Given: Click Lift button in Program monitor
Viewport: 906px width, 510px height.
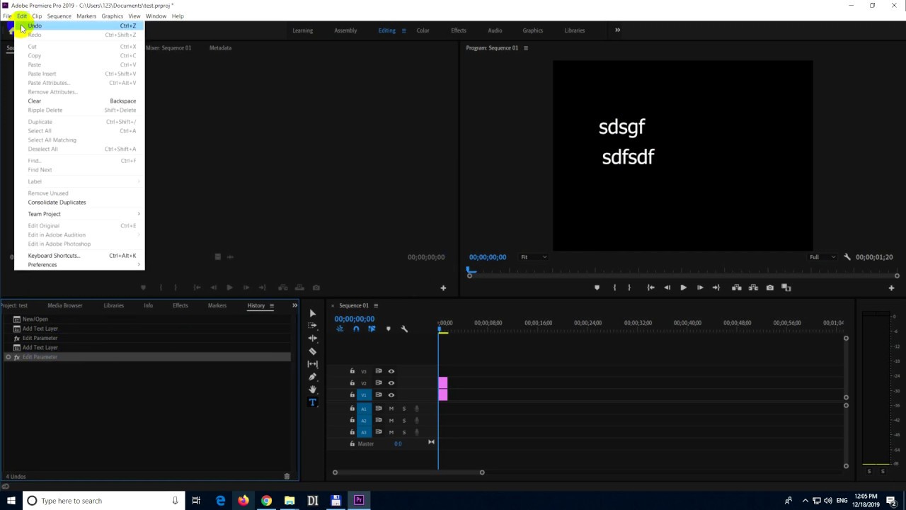Looking at the screenshot, I should coord(736,288).
